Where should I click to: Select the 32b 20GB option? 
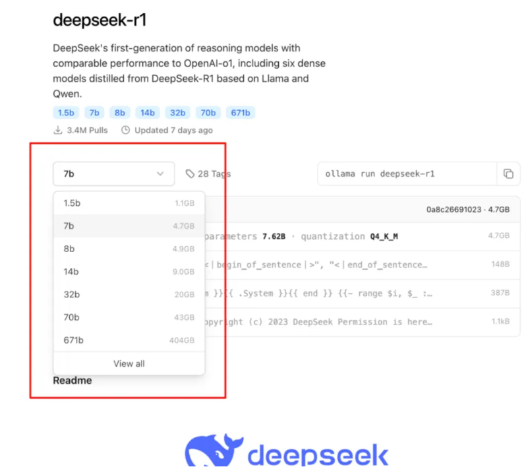click(129, 295)
